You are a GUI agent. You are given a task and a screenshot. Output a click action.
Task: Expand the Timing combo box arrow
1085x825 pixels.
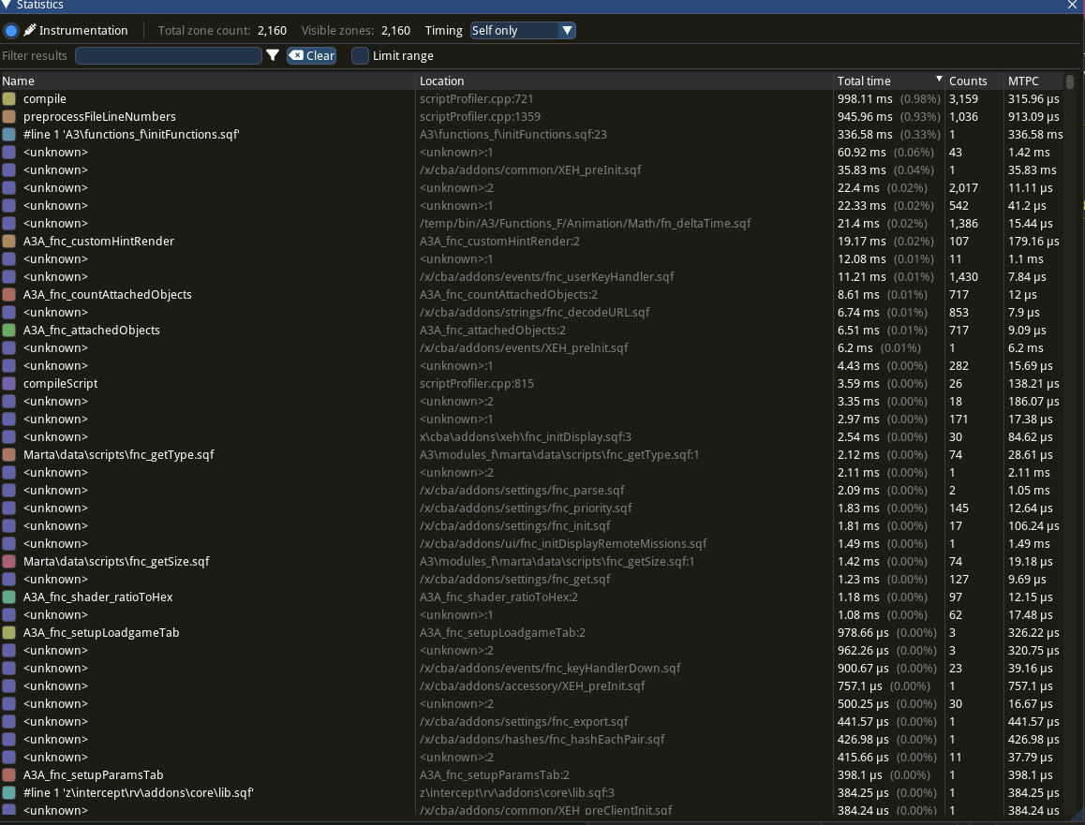pyautogui.click(x=567, y=30)
